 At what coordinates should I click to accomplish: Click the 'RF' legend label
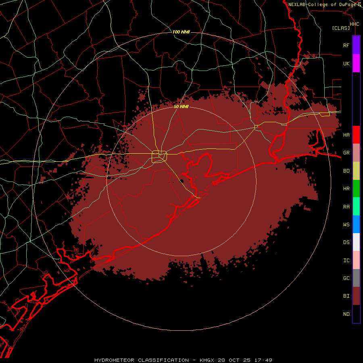click(346, 45)
